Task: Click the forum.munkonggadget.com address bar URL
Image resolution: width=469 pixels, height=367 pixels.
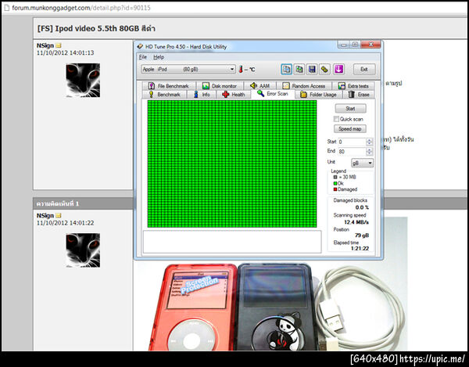Action: tap(81, 8)
